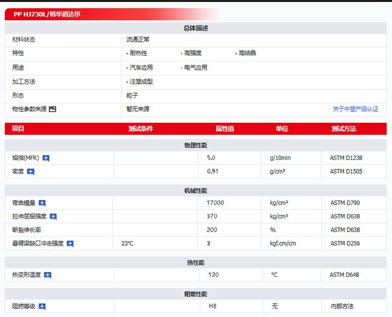
Task: Collapse the 总体描述 section header
Action: (196, 28)
